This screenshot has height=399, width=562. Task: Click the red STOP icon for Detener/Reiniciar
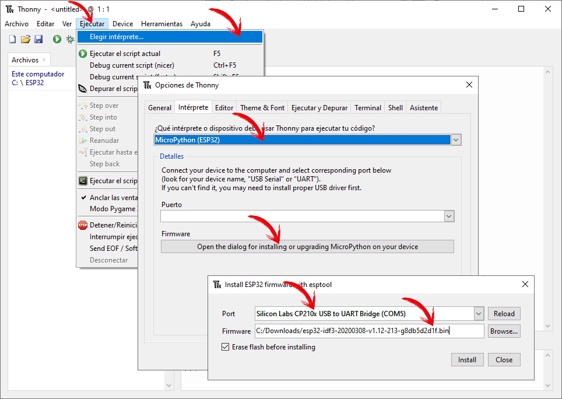pos(83,225)
